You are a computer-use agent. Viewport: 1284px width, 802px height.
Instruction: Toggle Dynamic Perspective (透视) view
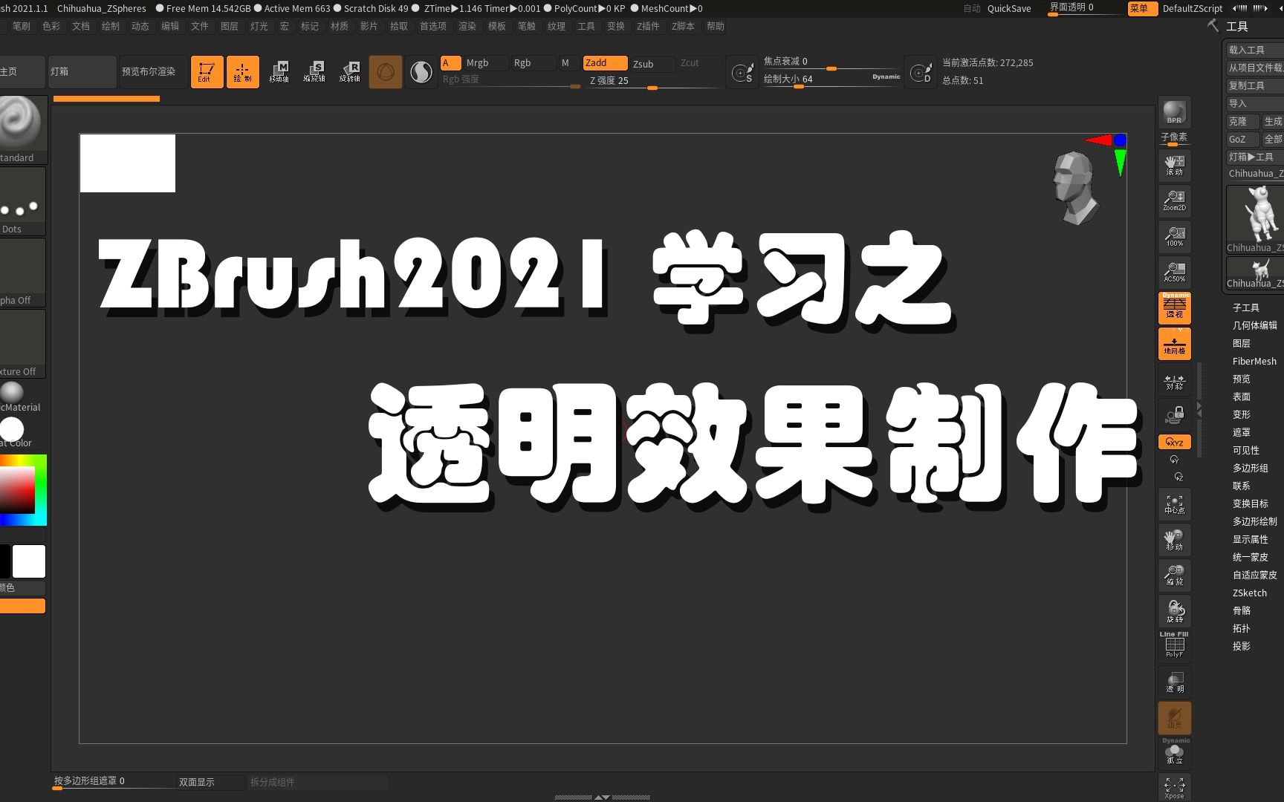1174,307
